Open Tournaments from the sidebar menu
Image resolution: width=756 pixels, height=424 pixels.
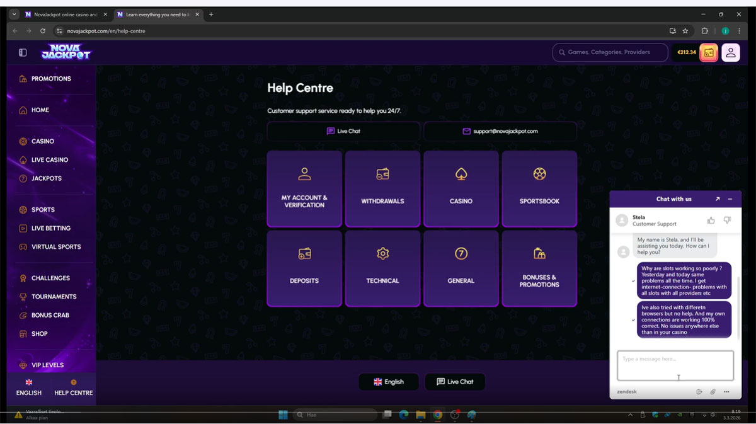tap(54, 297)
